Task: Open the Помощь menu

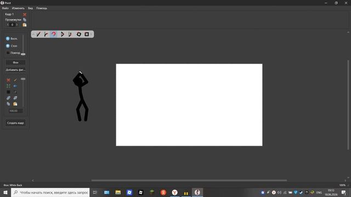Action: 42,8
